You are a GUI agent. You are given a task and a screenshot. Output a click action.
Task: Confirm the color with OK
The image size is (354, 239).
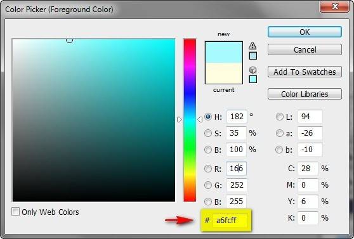tap(305, 32)
